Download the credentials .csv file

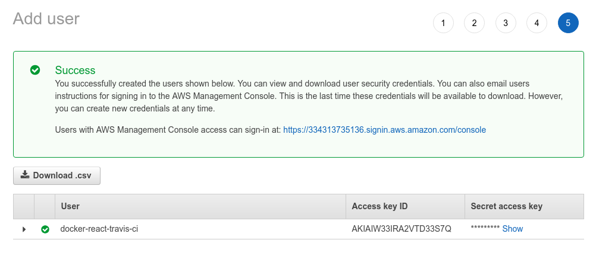pyautogui.click(x=57, y=175)
